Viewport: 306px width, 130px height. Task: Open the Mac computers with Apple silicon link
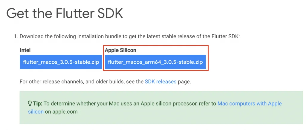click(x=250, y=104)
